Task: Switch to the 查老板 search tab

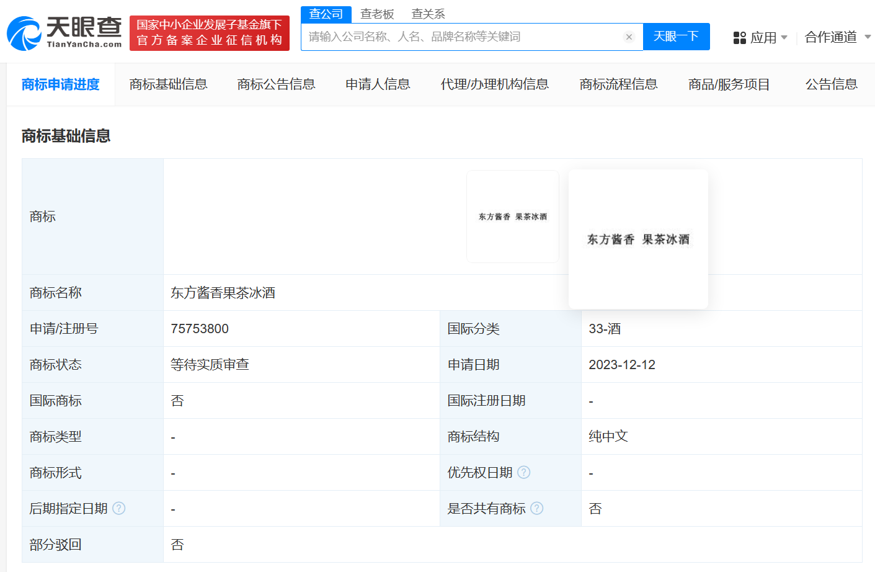Action: 377,14
